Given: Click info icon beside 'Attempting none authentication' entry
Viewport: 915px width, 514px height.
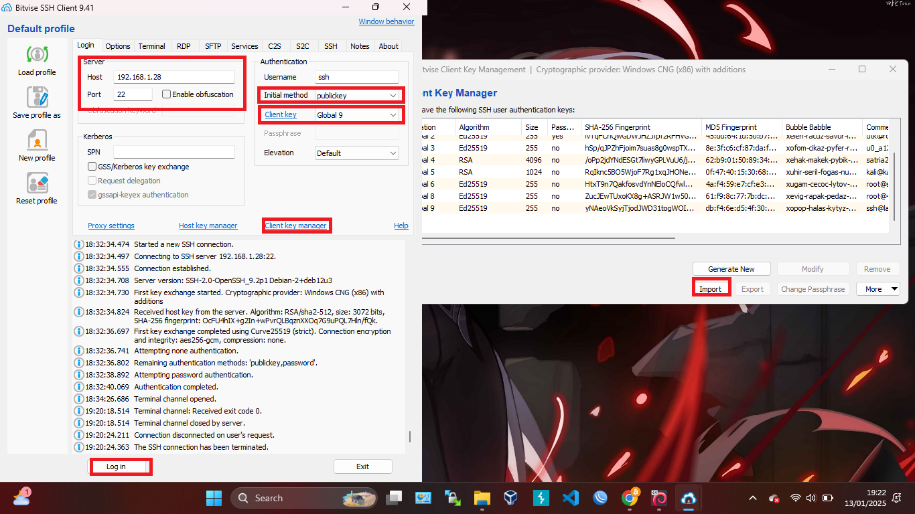Looking at the screenshot, I should click(x=78, y=351).
